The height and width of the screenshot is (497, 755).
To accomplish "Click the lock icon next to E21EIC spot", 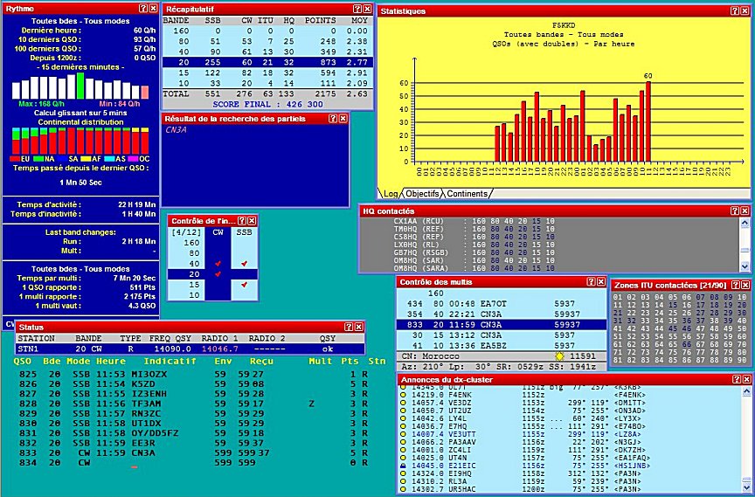I will click(402, 466).
